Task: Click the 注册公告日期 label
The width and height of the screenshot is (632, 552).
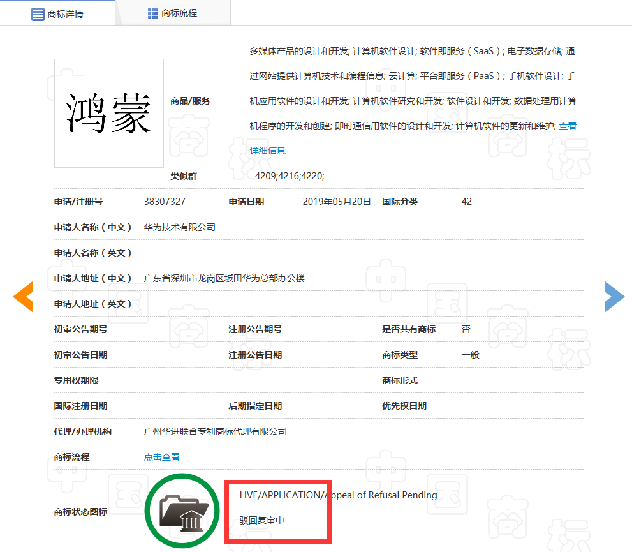Action: pos(255,355)
